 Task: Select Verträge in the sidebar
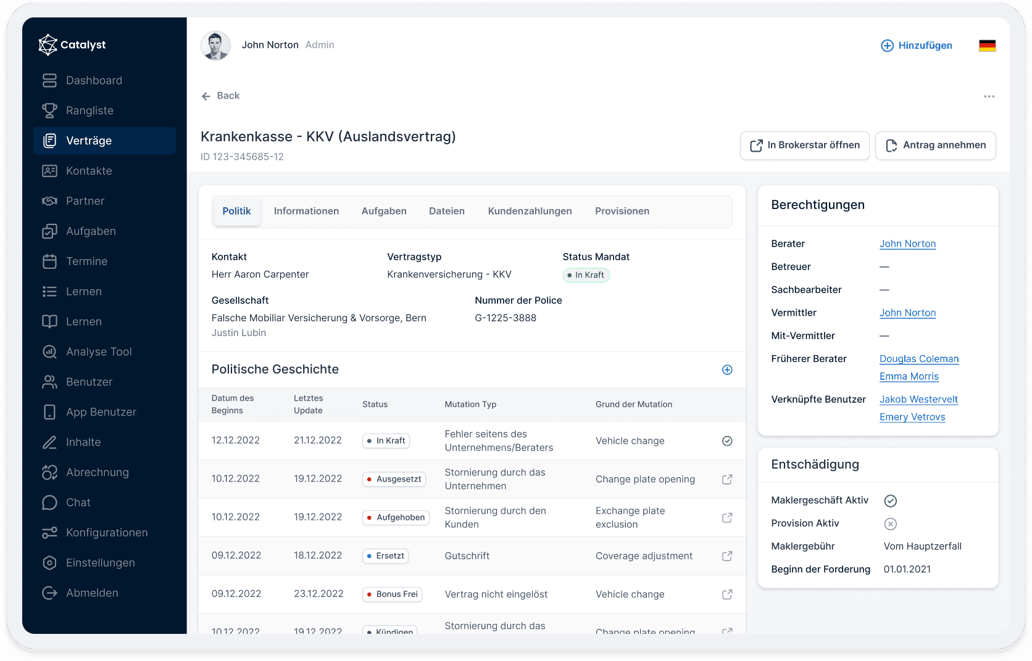click(x=105, y=141)
